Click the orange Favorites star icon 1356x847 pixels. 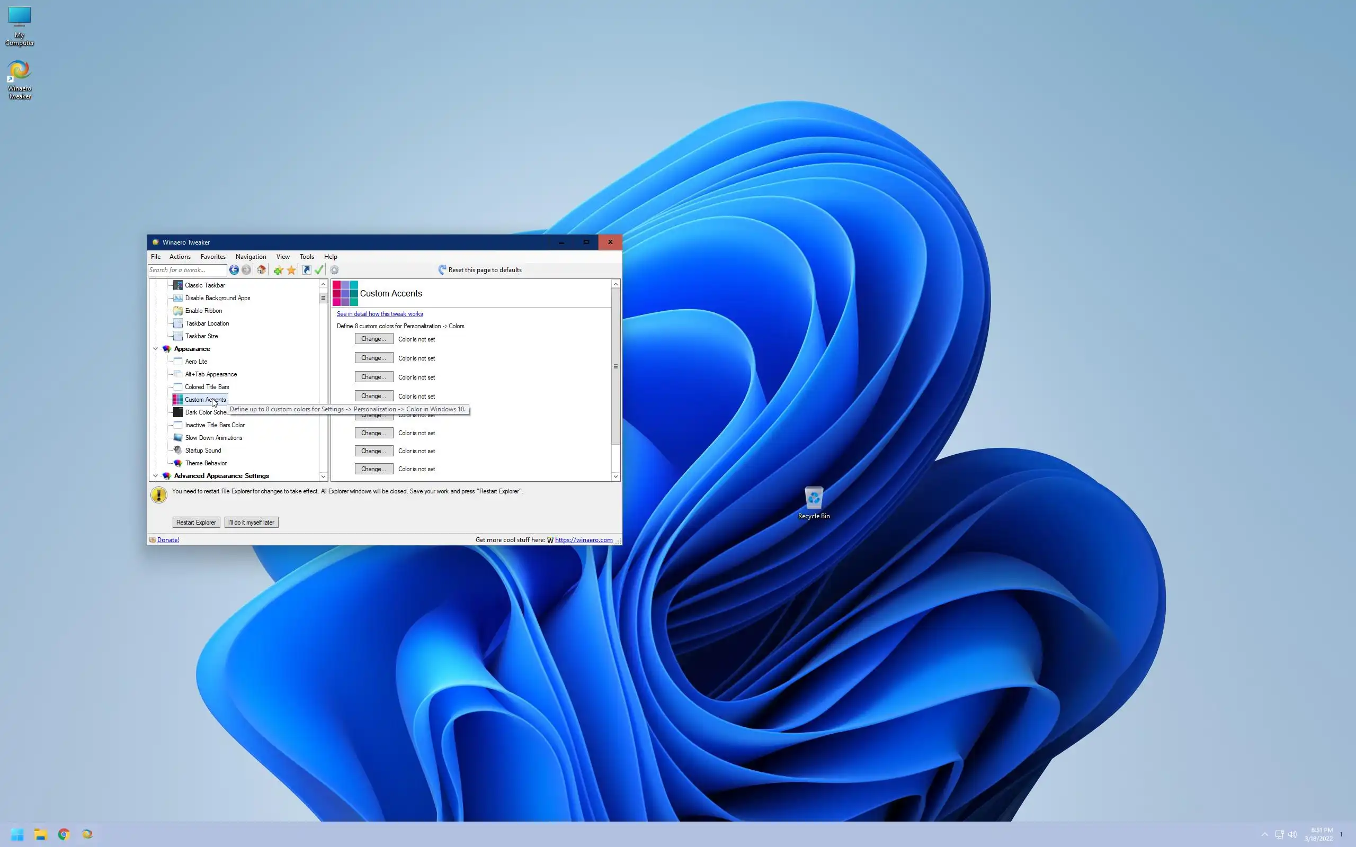tap(291, 270)
